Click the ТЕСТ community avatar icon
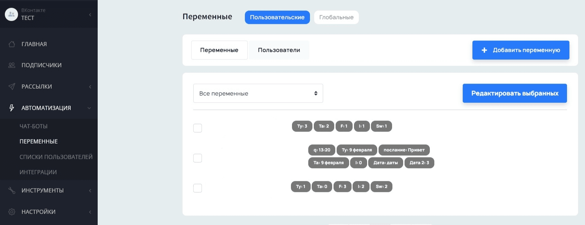This screenshot has height=225, width=585. click(11, 14)
